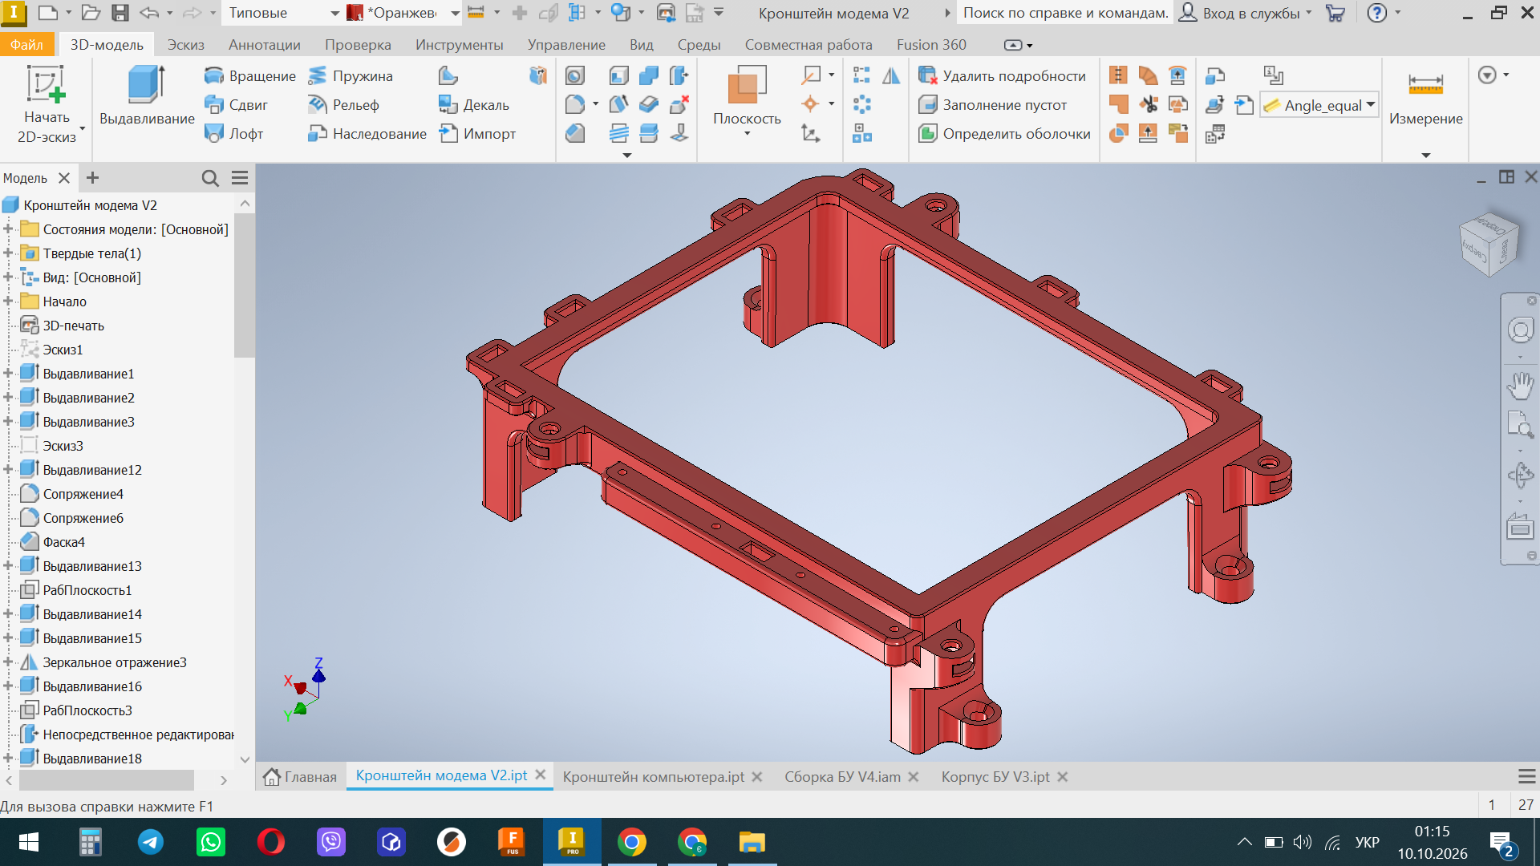Image resolution: width=1540 pixels, height=866 pixels.
Task: Open the Кронштейн компьютера.ipt document tab
Action: [654, 777]
